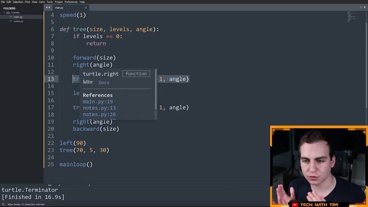Click speed(1) on line 4

point(73,15)
